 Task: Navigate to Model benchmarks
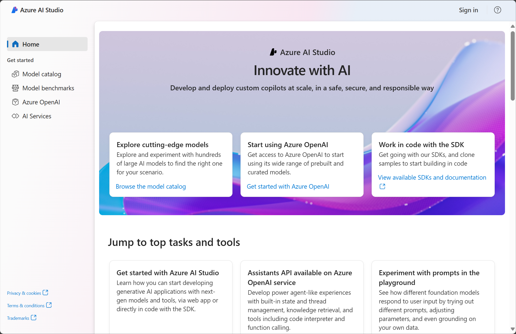pos(48,88)
